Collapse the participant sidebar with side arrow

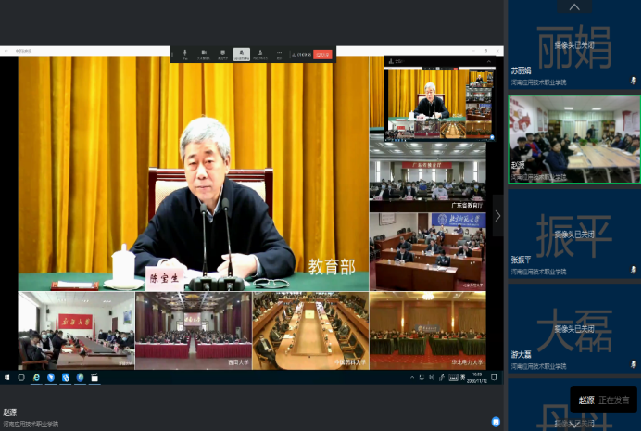(497, 216)
